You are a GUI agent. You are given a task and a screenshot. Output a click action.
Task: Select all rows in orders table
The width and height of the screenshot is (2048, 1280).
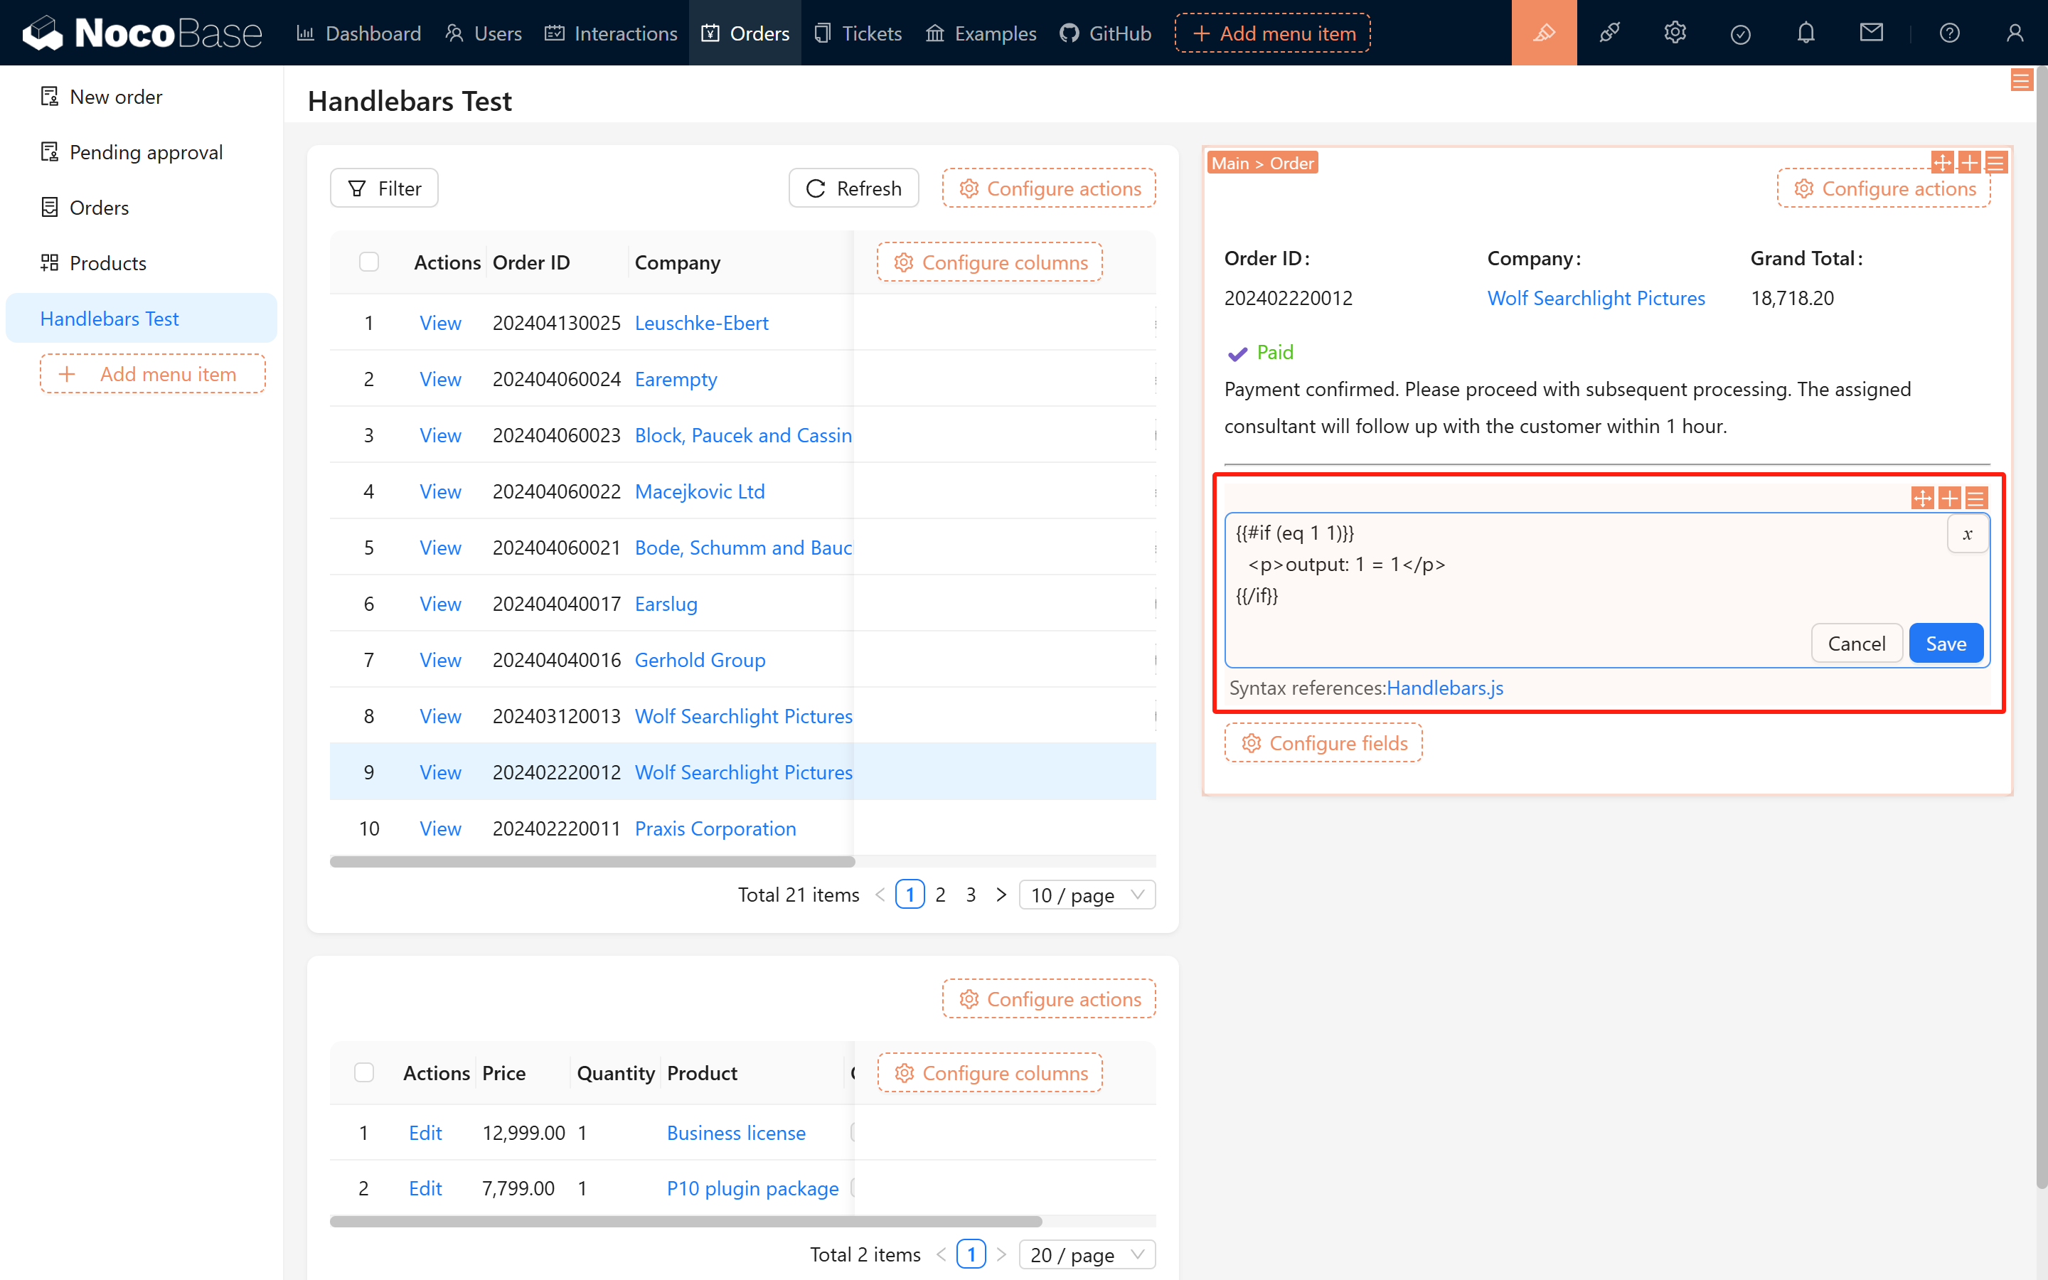(x=369, y=262)
